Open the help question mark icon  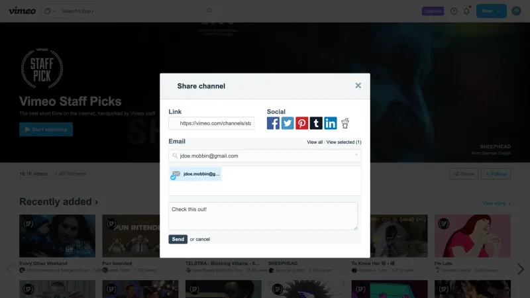tap(454, 11)
